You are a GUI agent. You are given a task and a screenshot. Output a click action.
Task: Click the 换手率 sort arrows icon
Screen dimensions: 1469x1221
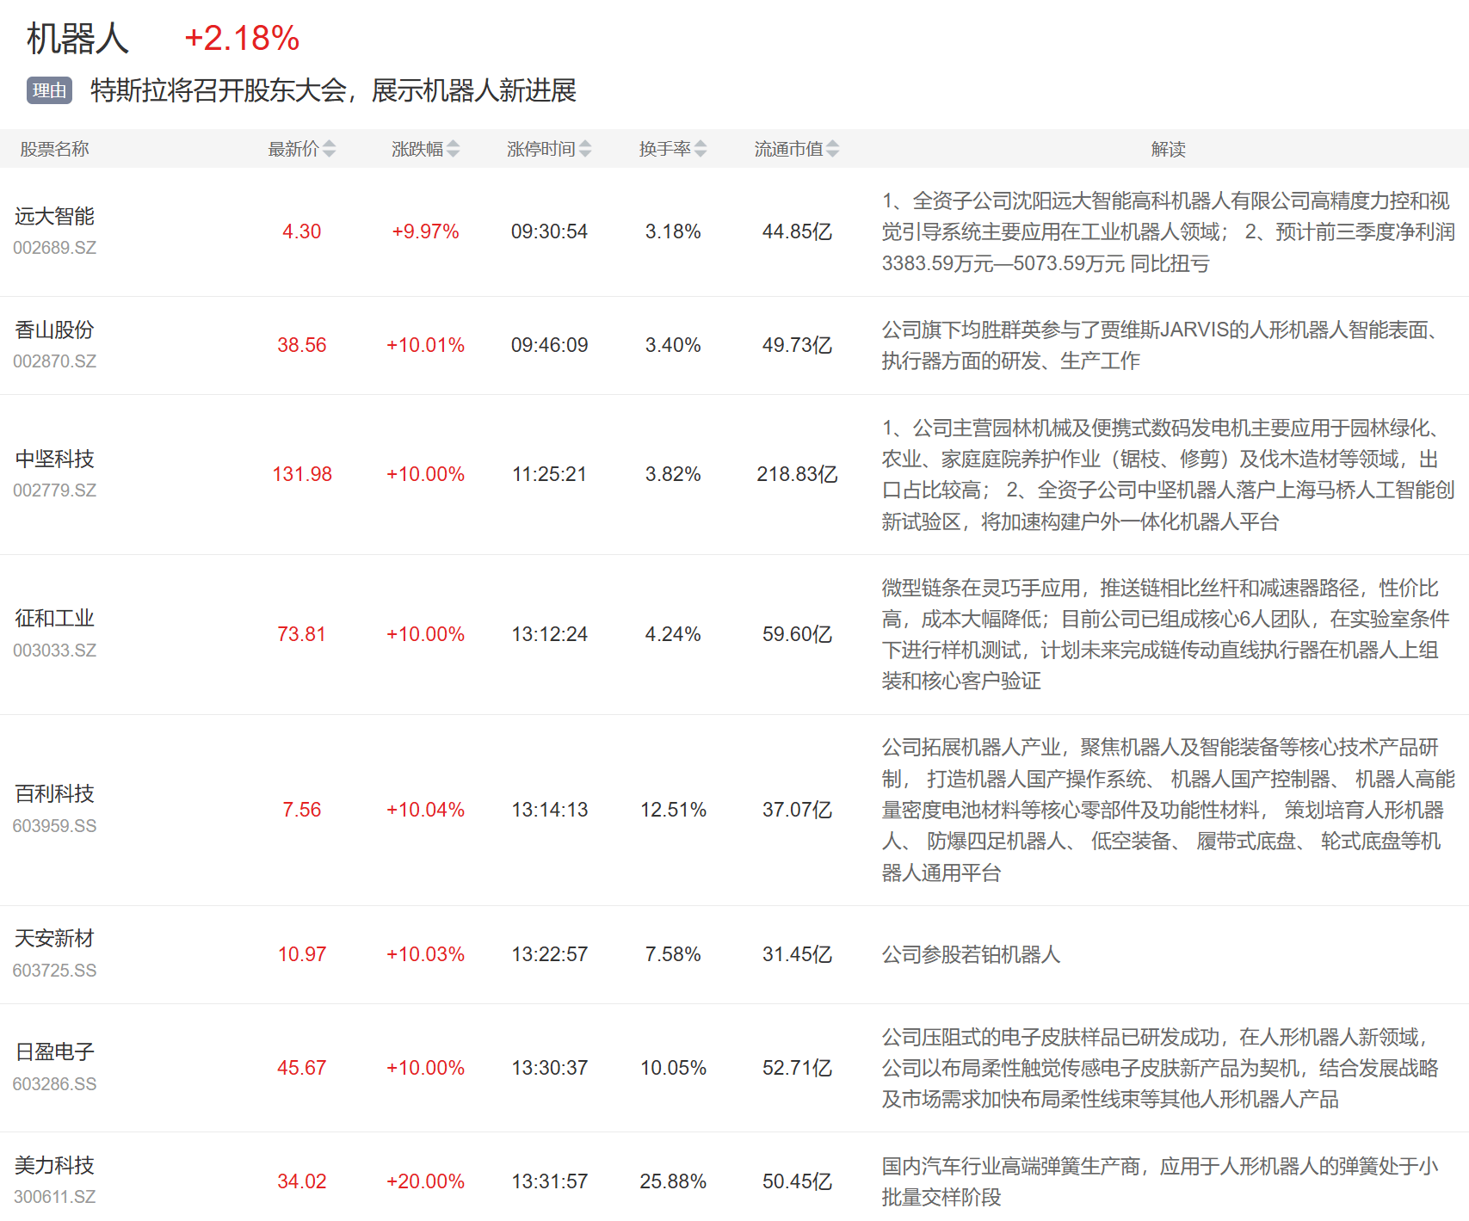click(x=701, y=149)
